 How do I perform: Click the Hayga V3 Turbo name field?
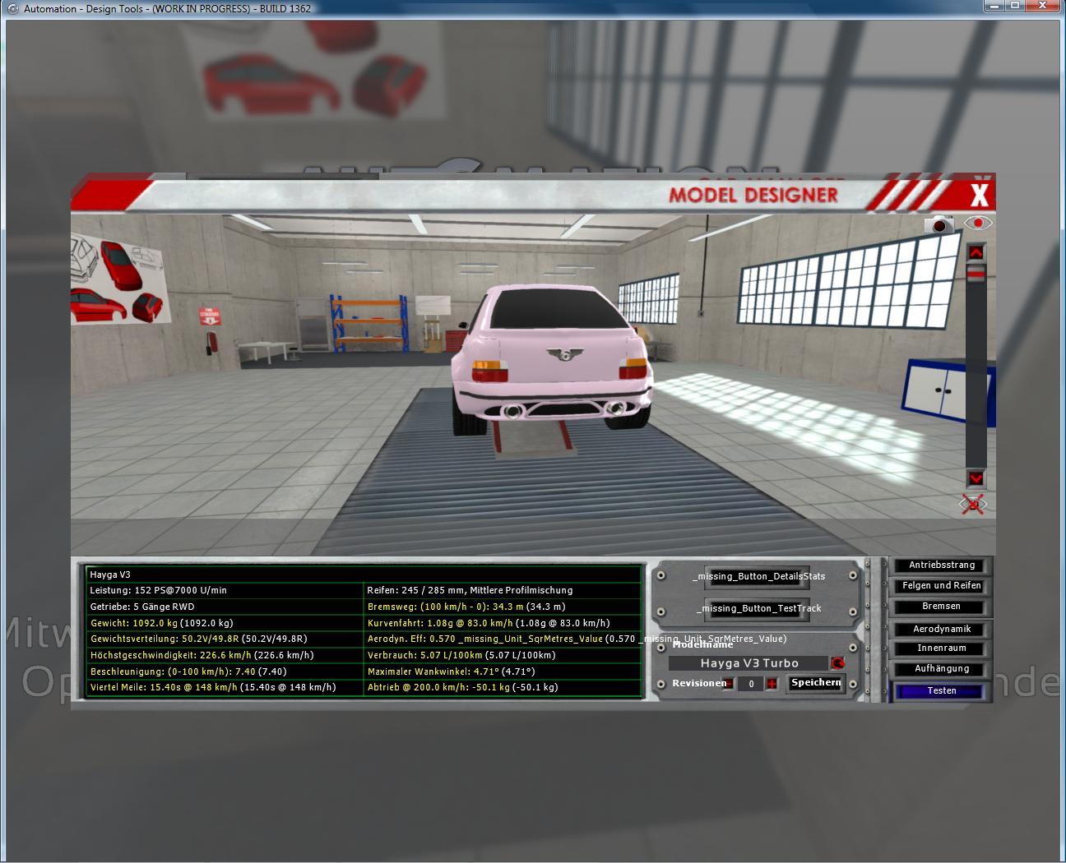point(749,663)
